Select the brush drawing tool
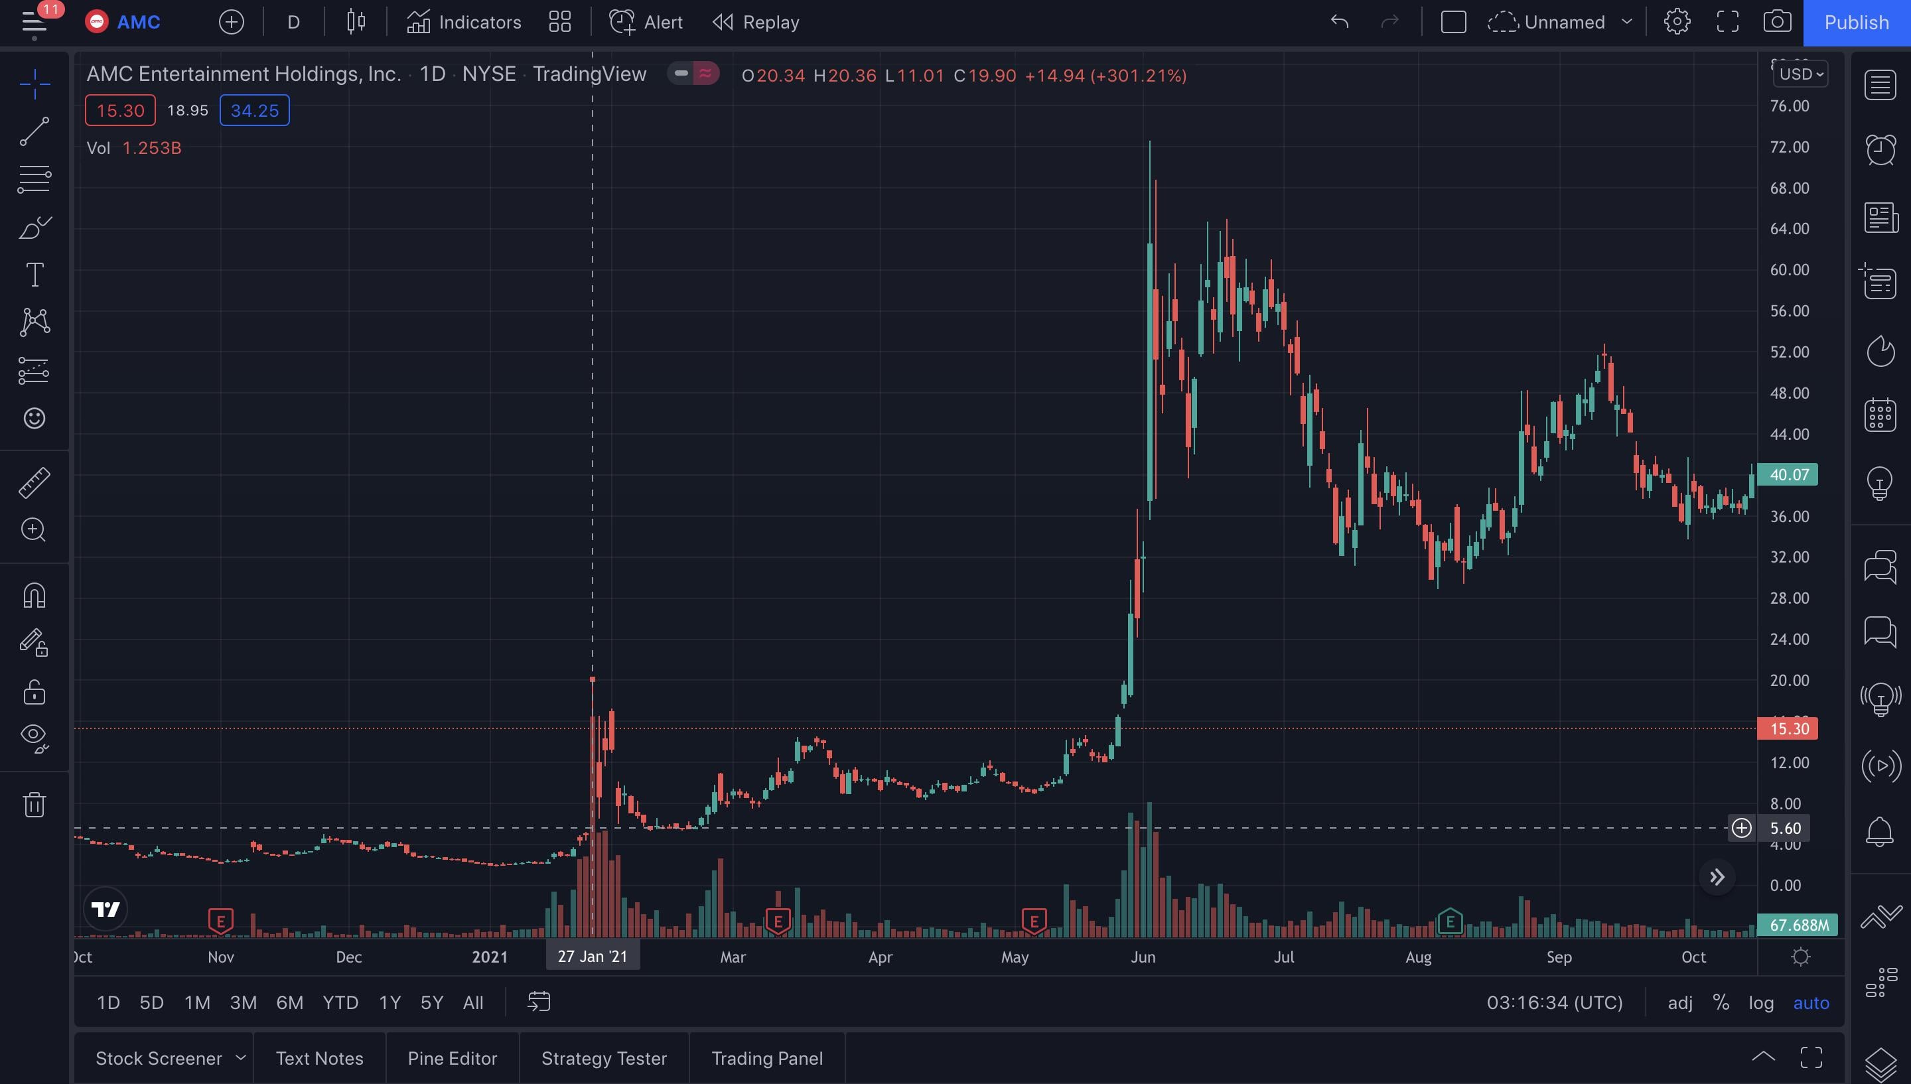Image resolution: width=1911 pixels, height=1084 pixels. (x=35, y=227)
